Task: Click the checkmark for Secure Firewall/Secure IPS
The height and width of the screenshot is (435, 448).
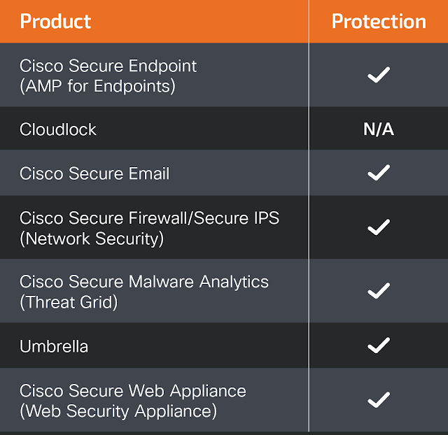Action: pyautogui.click(x=379, y=227)
